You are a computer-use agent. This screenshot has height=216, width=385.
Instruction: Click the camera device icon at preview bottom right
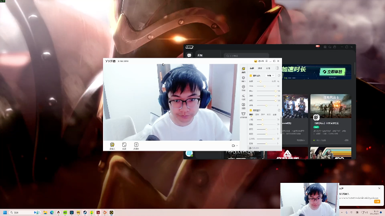click(233, 146)
